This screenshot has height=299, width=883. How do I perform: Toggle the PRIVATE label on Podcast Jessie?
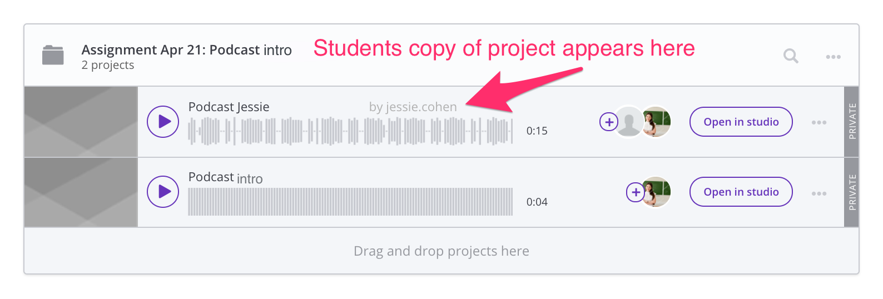[851, 122]
